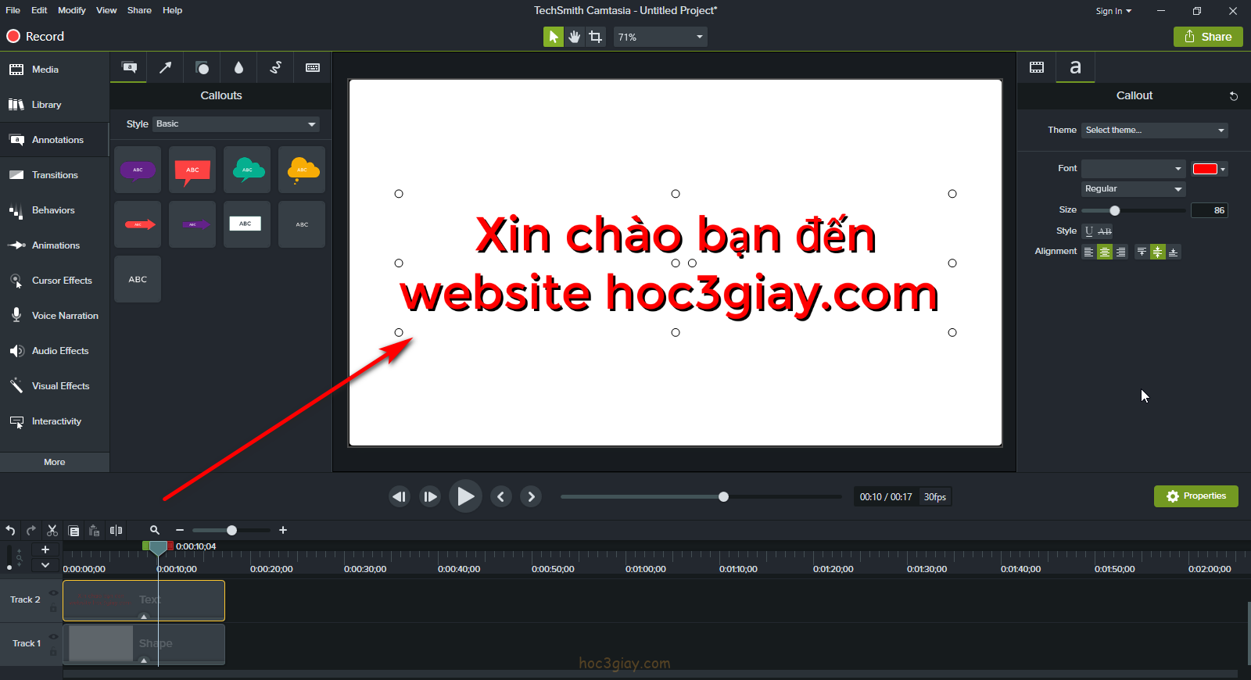Switch to the Callouts annotation tab
This screenshot has width=1251, height=680.
(x=129, y=68)
